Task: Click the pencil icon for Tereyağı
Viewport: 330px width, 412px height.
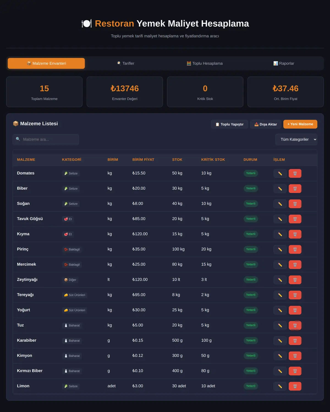Action: (x=280, y=295)
